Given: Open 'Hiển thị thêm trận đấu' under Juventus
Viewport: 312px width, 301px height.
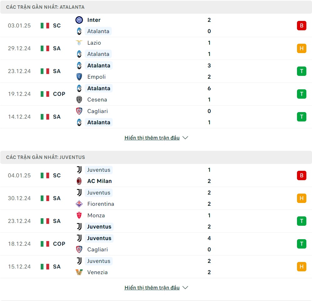Looking at the screenshot, I should point(152,288).
